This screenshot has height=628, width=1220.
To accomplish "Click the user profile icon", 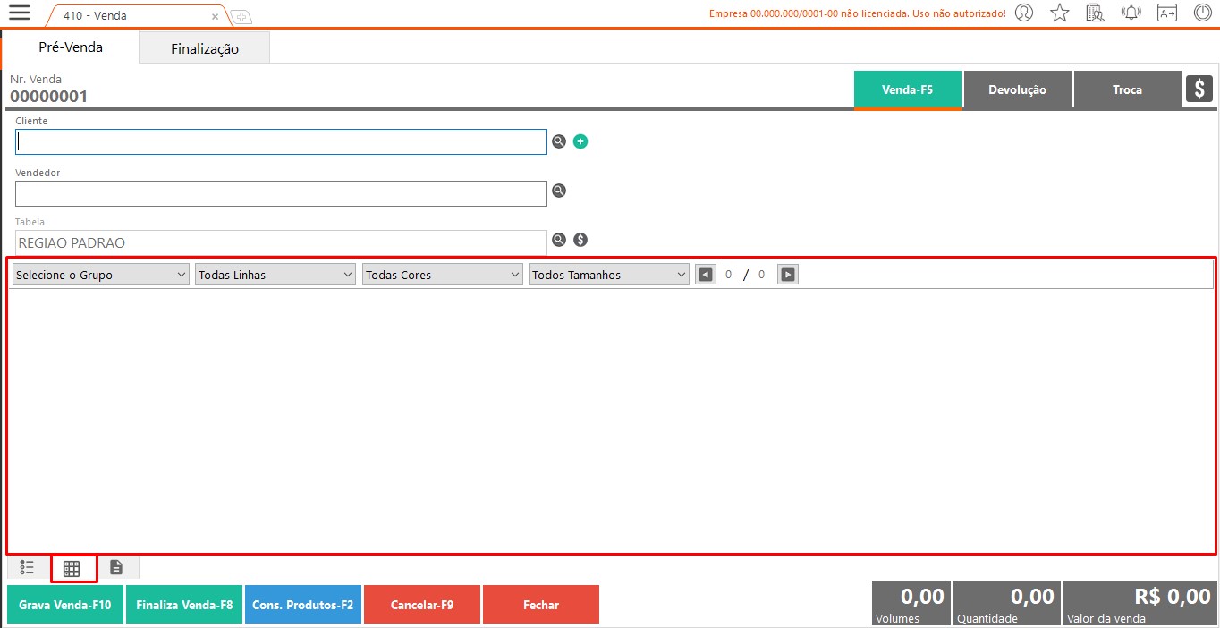I will pos(1024,13).
